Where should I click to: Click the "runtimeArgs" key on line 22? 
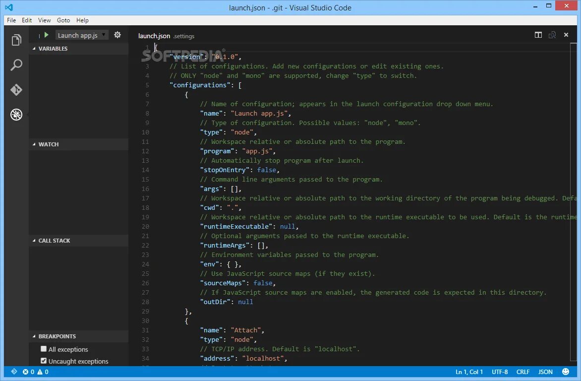[225, 245]
